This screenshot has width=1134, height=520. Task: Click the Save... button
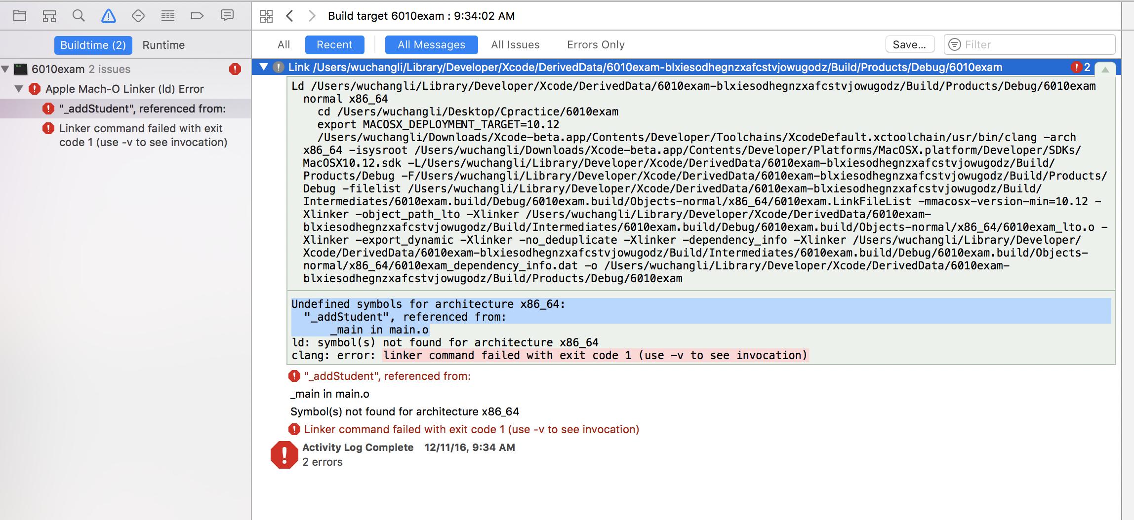pos(910,44)
